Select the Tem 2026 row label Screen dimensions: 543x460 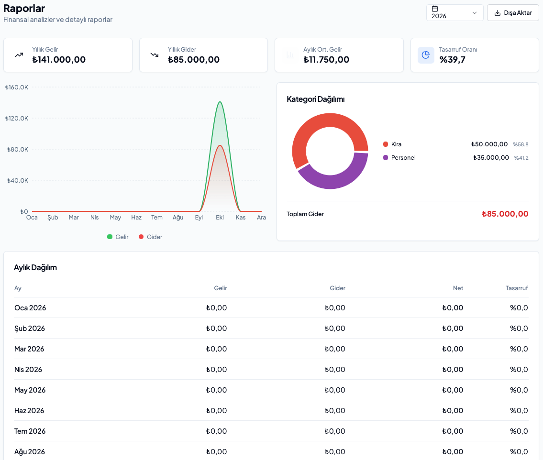(30, 431)
